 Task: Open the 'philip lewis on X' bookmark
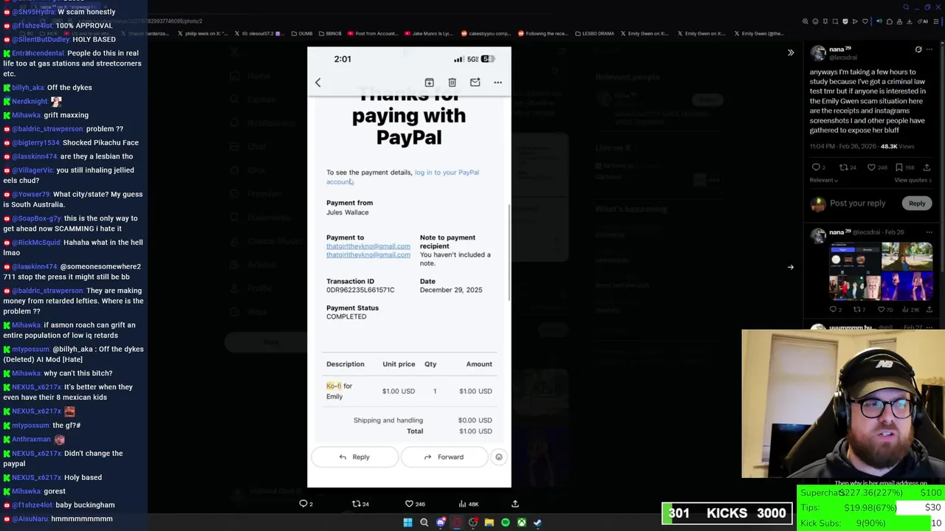[x=204, y=33]
